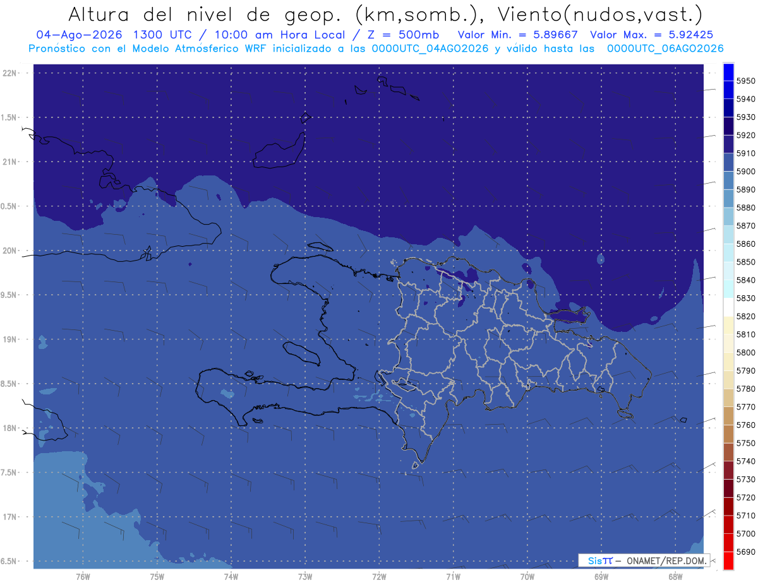This screenshot has width=758, height=585.
Task: Pick the color bar segment between 5760 and 5770
Action: [728, 416]
